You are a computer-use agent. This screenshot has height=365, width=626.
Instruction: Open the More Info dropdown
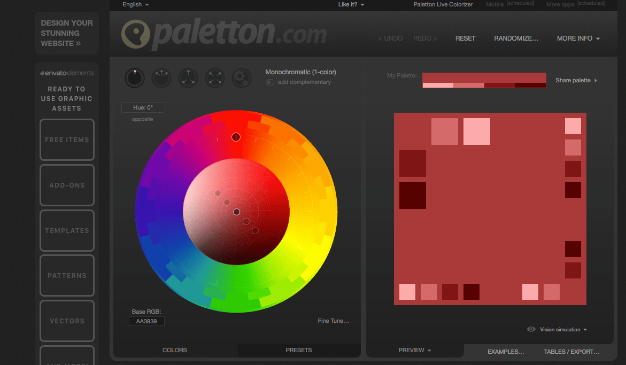pos(578,38)
